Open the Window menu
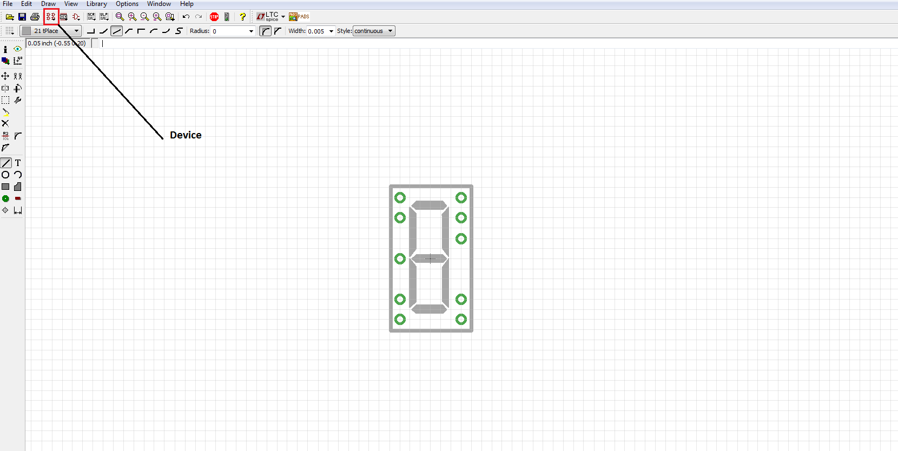The width and height of the screenshot is (898, 451). [x=159, y=4]
